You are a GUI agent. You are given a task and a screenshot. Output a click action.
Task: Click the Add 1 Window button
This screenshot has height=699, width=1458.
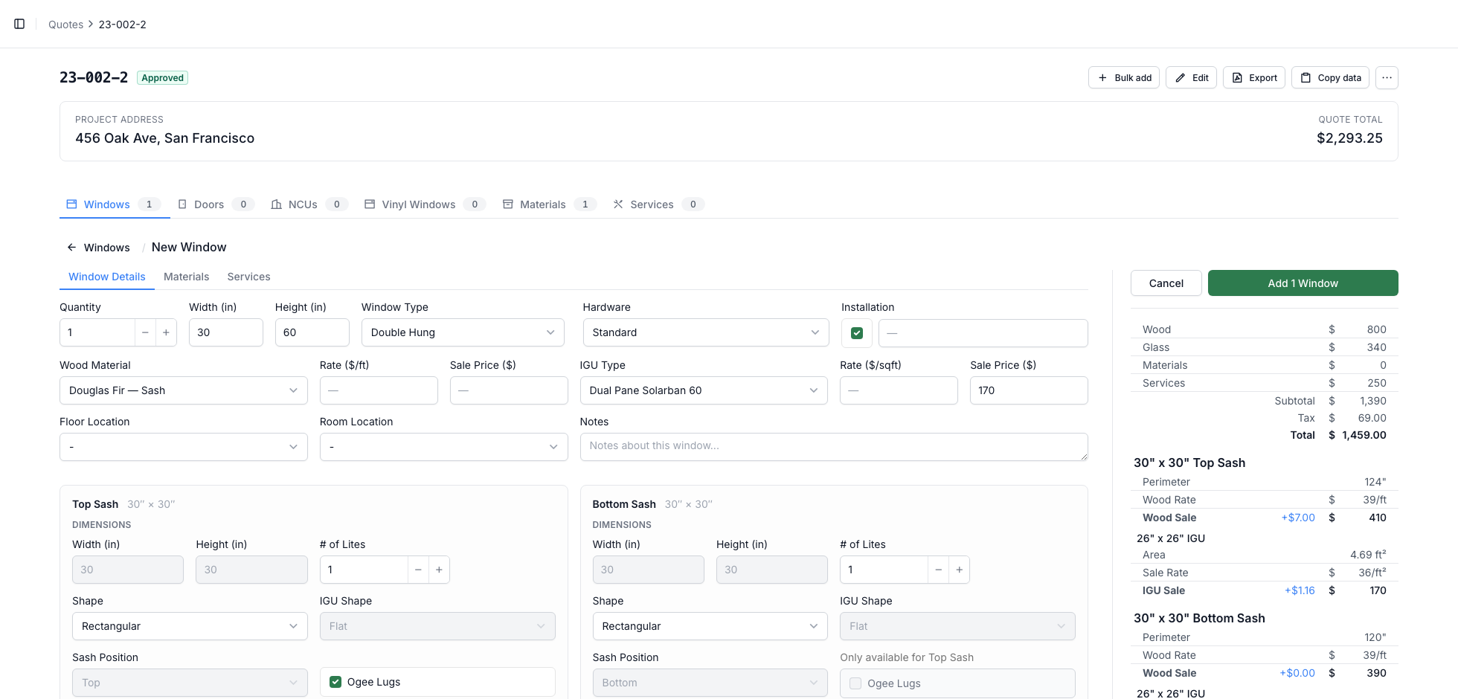click(x=1303, y=283)
